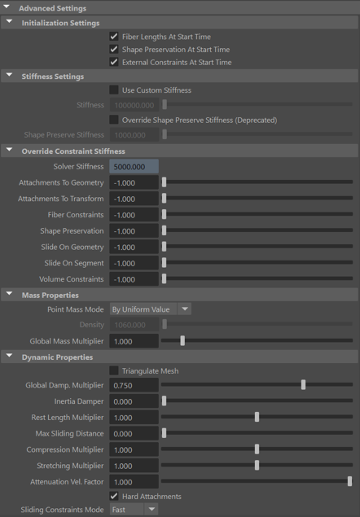Click the Max Sliding Distance slider handle

(164, 433)
